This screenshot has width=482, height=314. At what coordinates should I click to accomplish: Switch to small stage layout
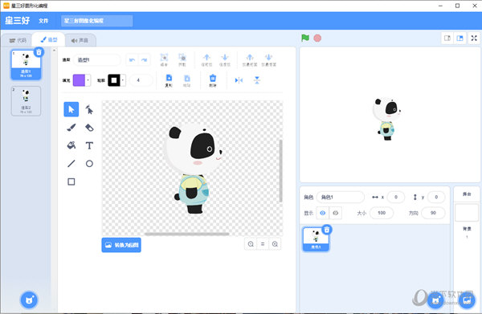click(x=447, y=38)
